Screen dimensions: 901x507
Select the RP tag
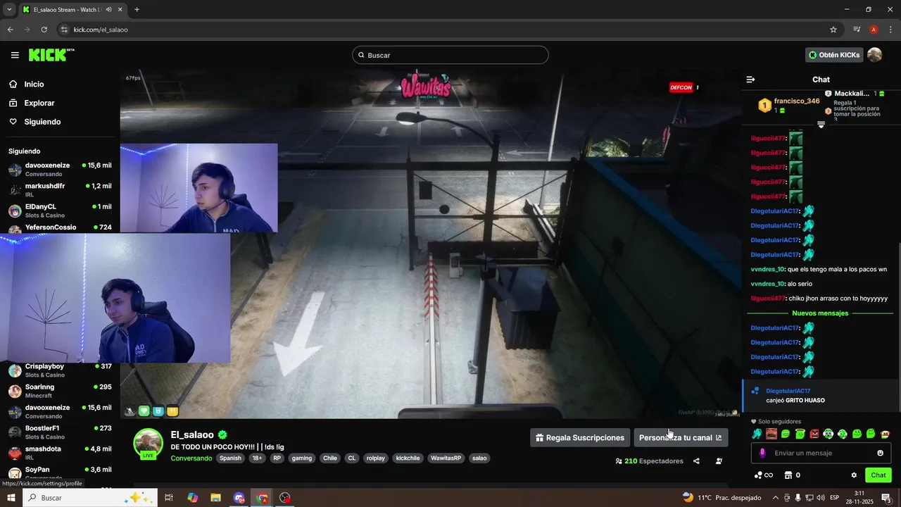(277, 458)
